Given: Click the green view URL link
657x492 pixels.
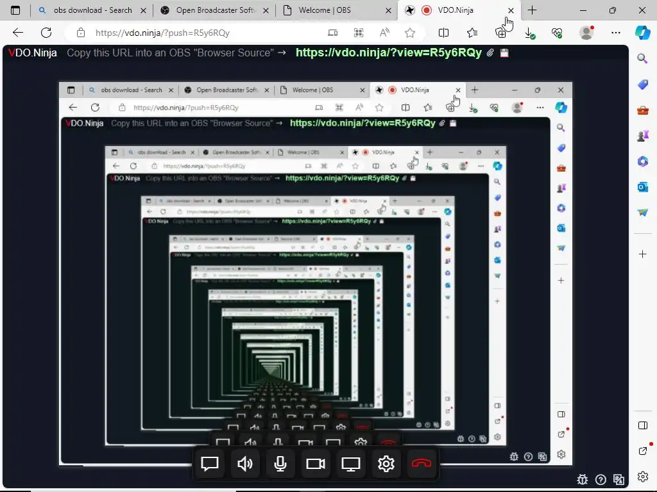Looking at the screenshot, I should [x=388, y=53].
